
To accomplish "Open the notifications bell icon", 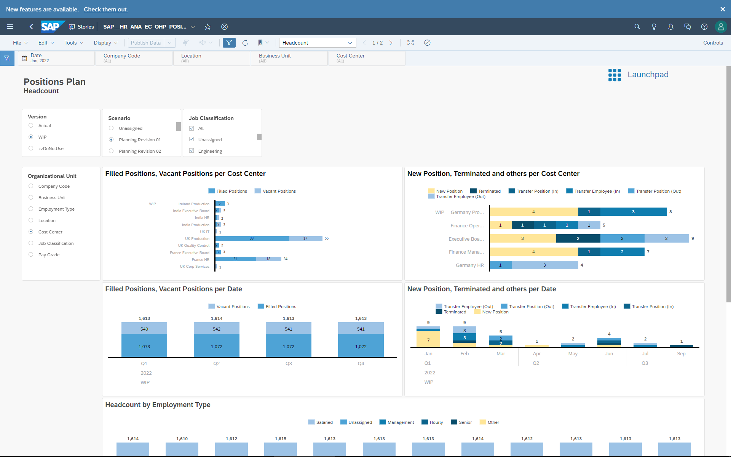I will click(670, 27).
